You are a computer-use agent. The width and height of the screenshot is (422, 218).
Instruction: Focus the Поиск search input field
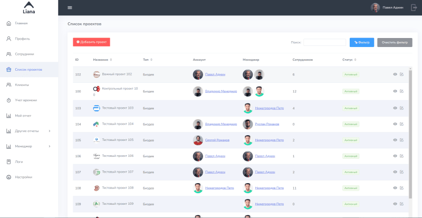[x=324, y=42]
